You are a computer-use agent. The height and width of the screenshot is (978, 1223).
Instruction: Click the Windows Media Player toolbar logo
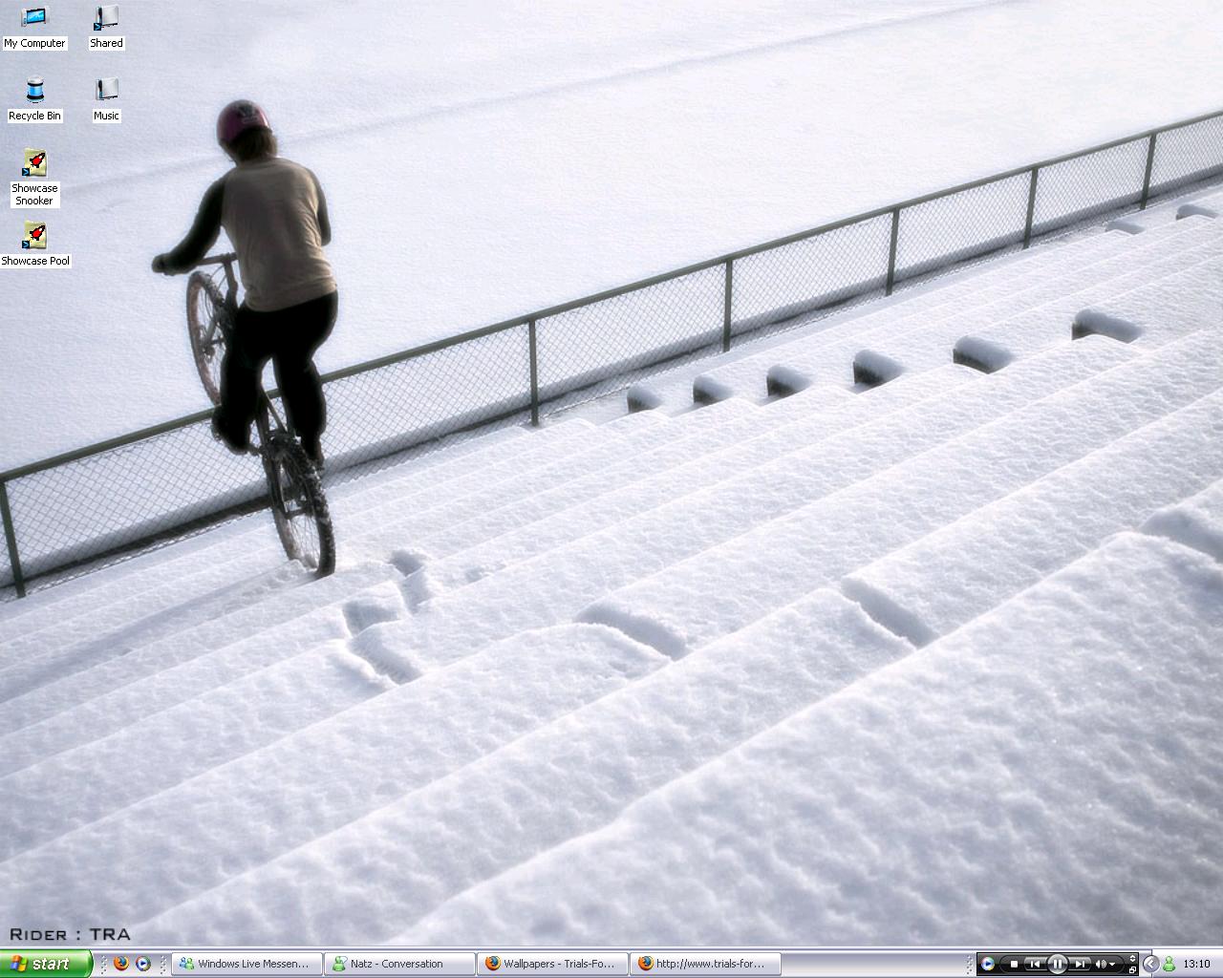[988, 964]
